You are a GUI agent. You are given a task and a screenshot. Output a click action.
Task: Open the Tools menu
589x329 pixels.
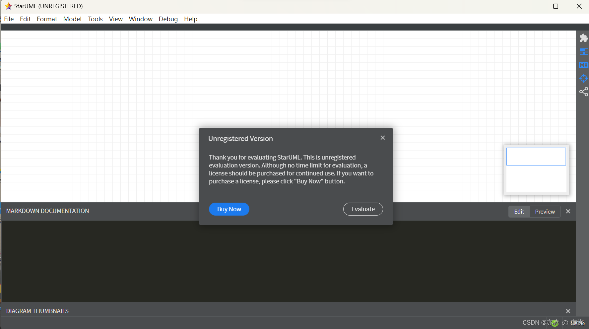[96, 19]
